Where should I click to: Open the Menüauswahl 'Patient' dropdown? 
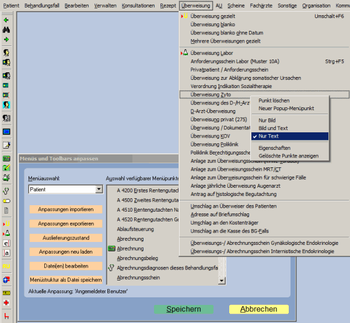click(99, 189)
